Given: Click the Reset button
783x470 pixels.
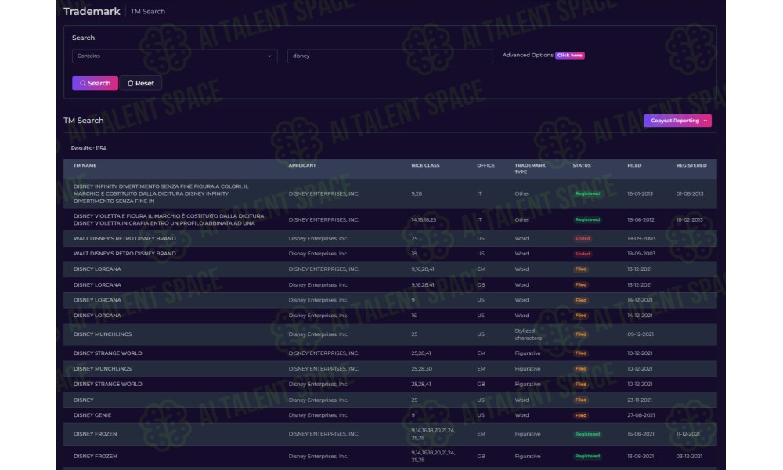Looking at the screenshot, I should click(141, 83).
